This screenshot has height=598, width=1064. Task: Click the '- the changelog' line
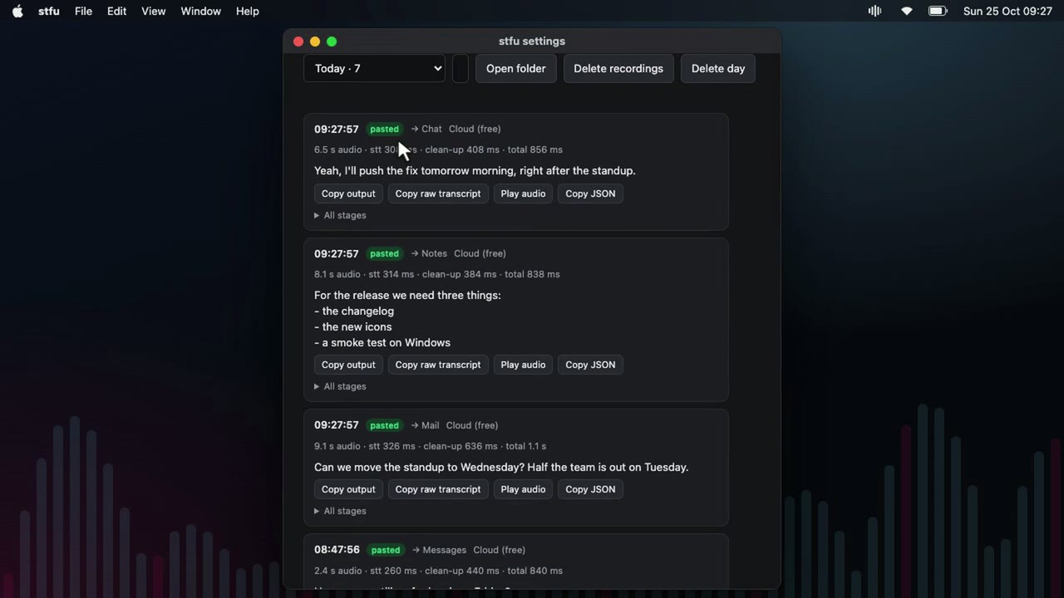coord(354,311)
